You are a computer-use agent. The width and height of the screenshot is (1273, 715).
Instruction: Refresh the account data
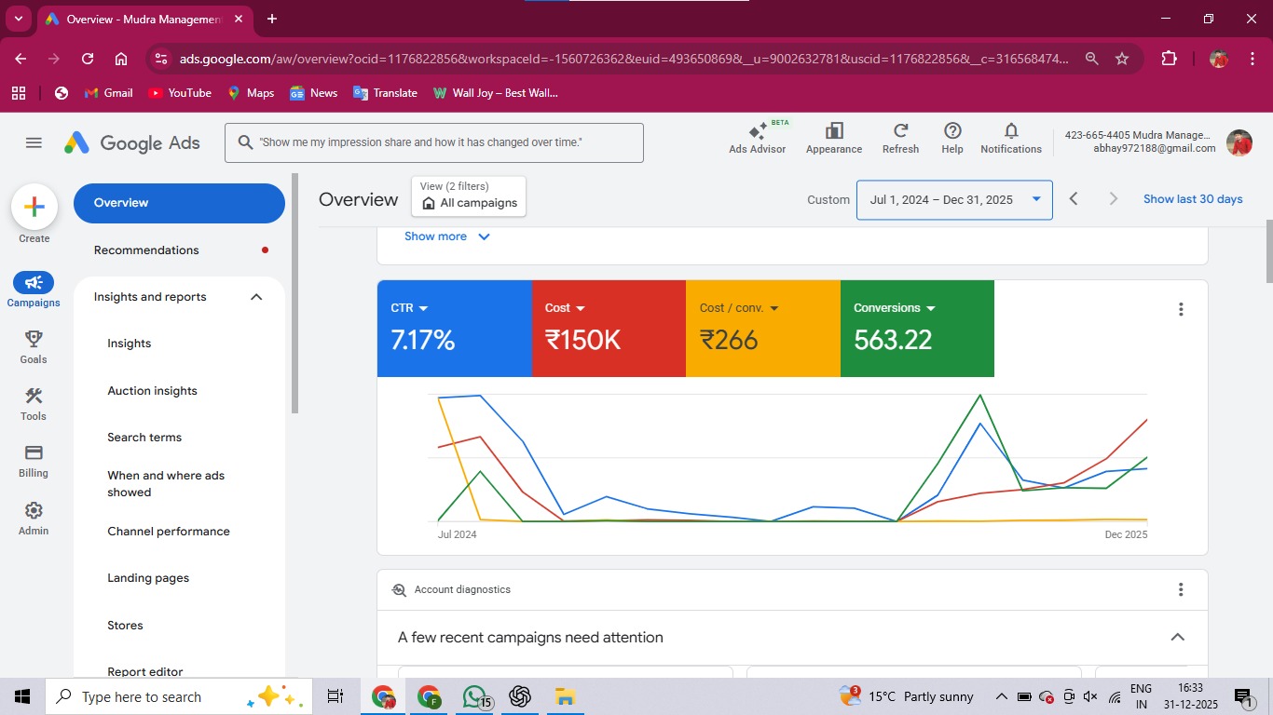tap(899, 138)
